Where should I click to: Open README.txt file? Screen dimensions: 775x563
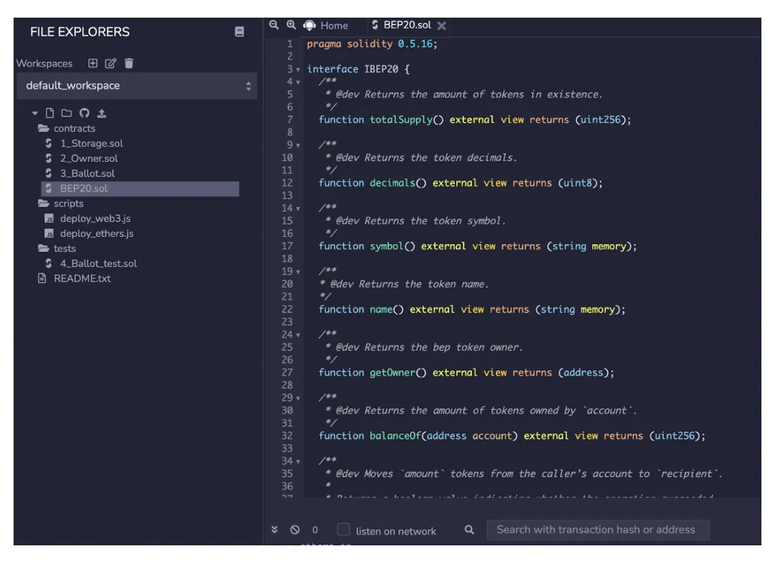click(82, 279)
